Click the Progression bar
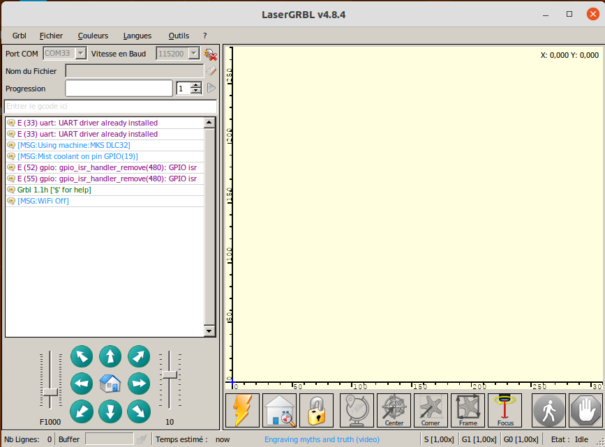This screenshot has height=447, width=605. [119, 89]
